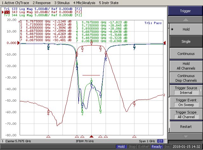The width and height of the screenshot is (203, 150).
Task: Click the C? correction status indicator
Action: pyautogui.click(x=160, y=141)
